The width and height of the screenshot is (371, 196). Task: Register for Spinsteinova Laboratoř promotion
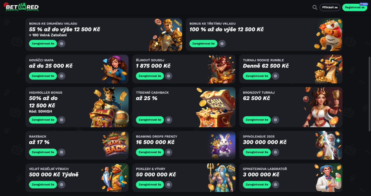click(257, 185)
